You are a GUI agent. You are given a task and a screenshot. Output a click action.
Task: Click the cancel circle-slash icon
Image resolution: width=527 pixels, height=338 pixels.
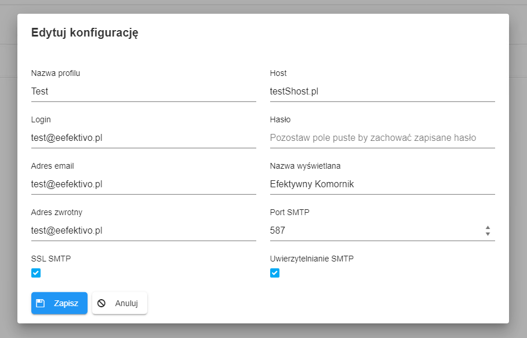pyautogui.click(x=101, y=303)
